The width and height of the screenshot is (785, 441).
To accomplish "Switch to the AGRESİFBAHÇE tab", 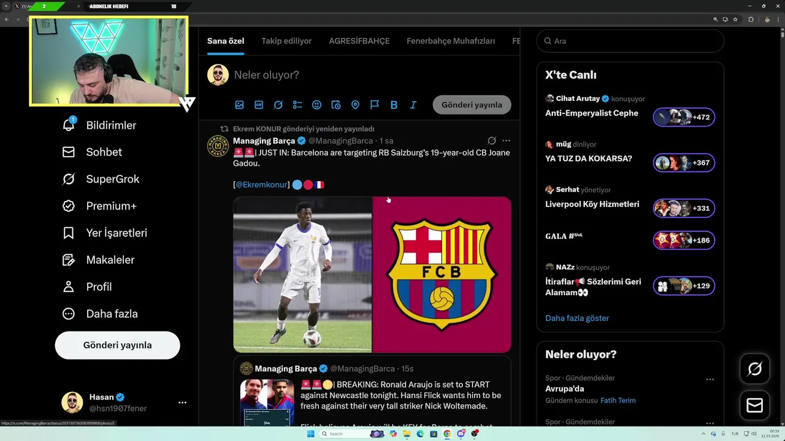I will [x=359, y=41].
